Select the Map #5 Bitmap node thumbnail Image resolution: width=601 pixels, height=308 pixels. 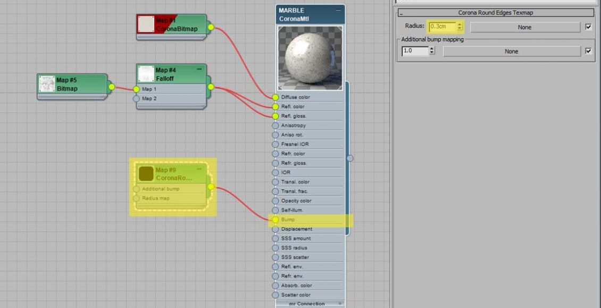(x=47, y=84)
